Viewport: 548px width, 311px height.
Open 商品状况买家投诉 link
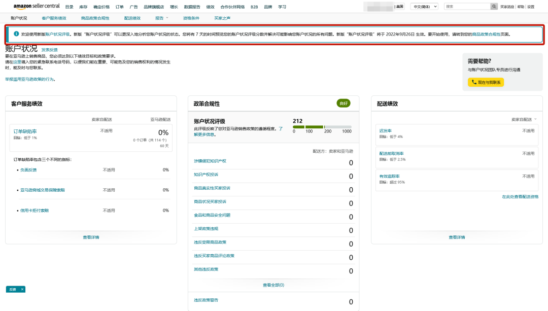pyautogui.click(x=210, y=201)
